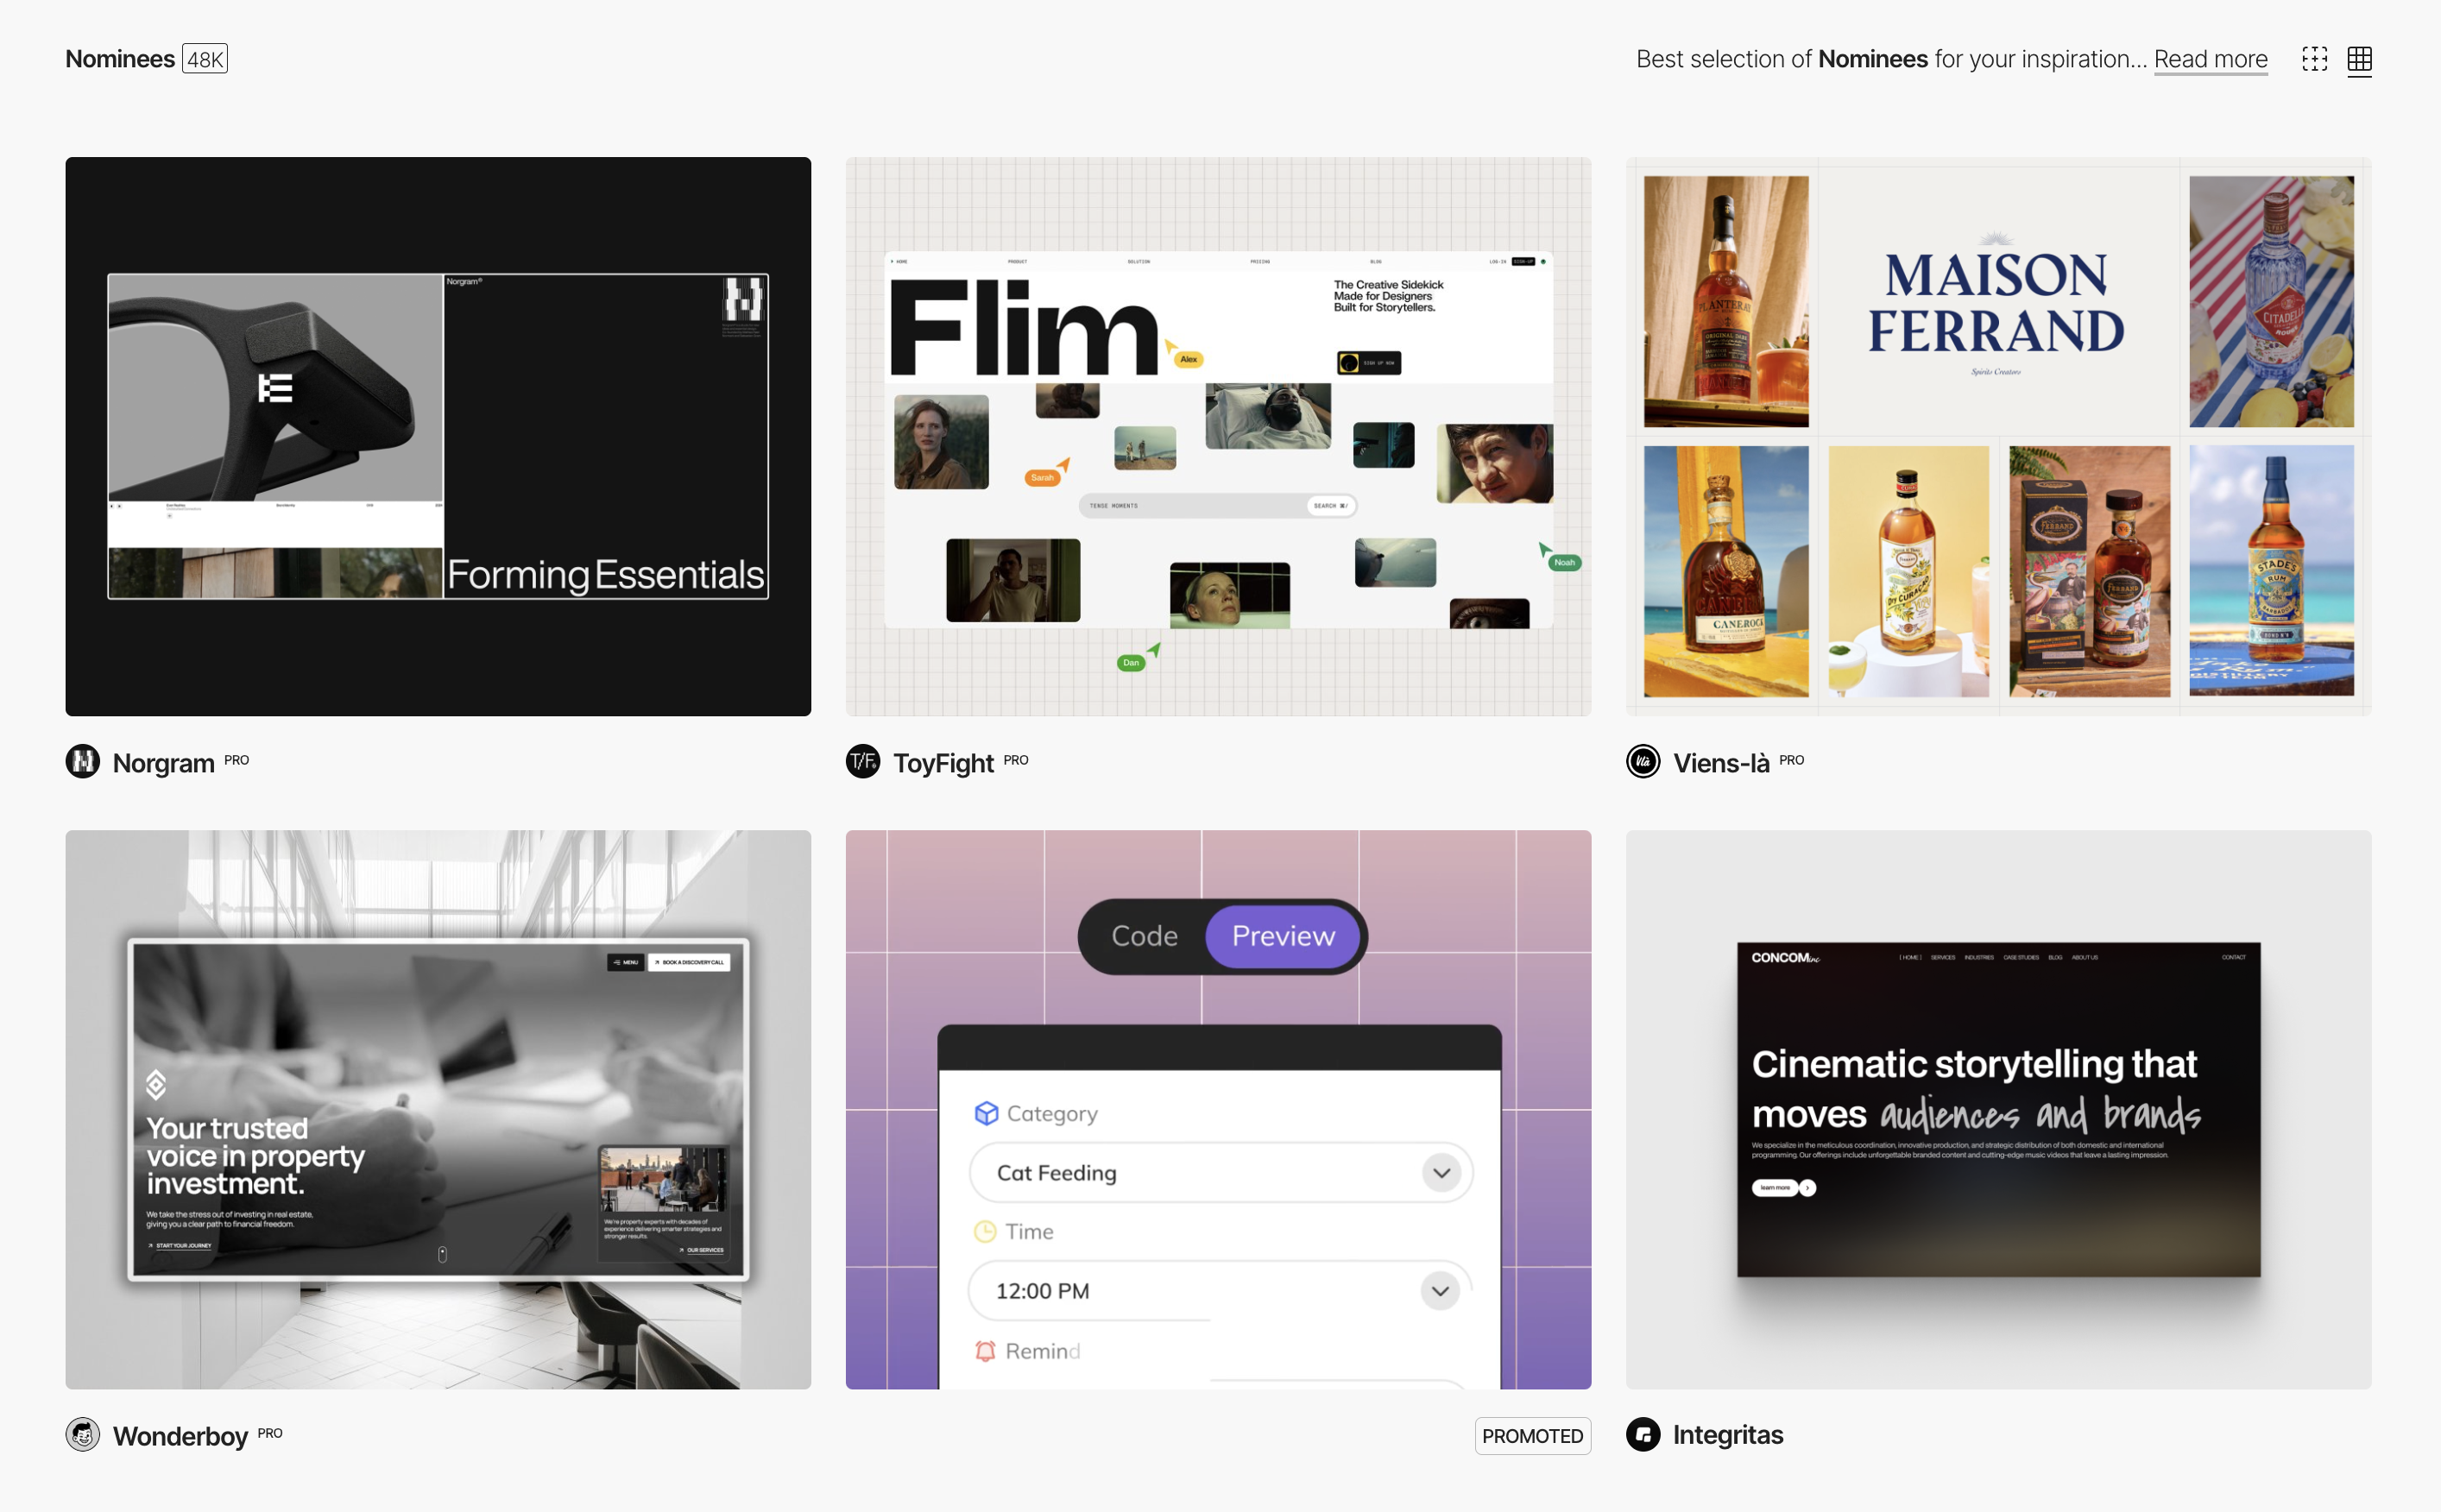Viewport: 2441px width, 1512px height.
Task: Click the Integritas avatar icon
Action: point(1644,1434)
